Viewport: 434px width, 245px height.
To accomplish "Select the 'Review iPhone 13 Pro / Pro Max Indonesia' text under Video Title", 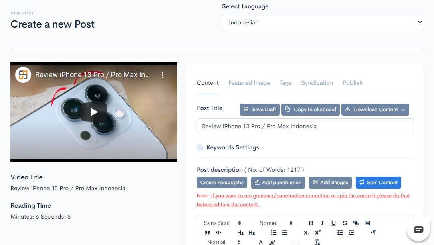I will click(x=68, y=188).
